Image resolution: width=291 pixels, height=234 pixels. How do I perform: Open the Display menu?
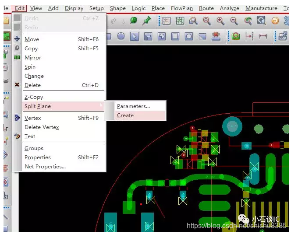pos(74,8)
